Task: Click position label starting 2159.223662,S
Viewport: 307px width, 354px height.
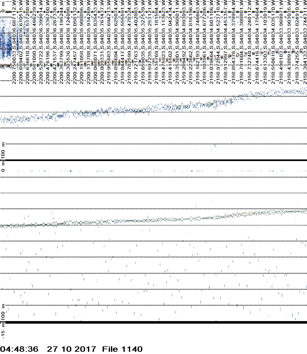Action: pyautogui.click(x=190, y=42)
